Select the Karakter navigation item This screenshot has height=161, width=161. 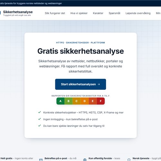98,13
